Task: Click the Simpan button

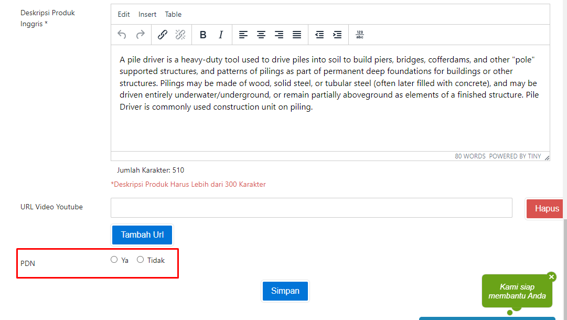Action: [x=285, y=291]
